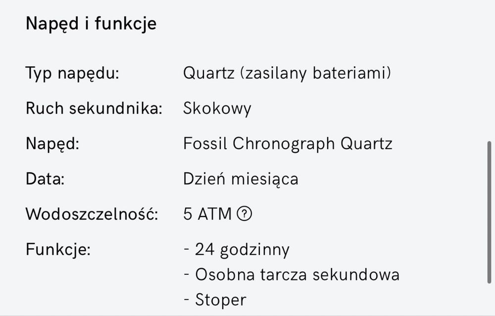Screen dimensions: 495x316
Task: Click the Dzień miesiąca value
Action: (241, 178)
